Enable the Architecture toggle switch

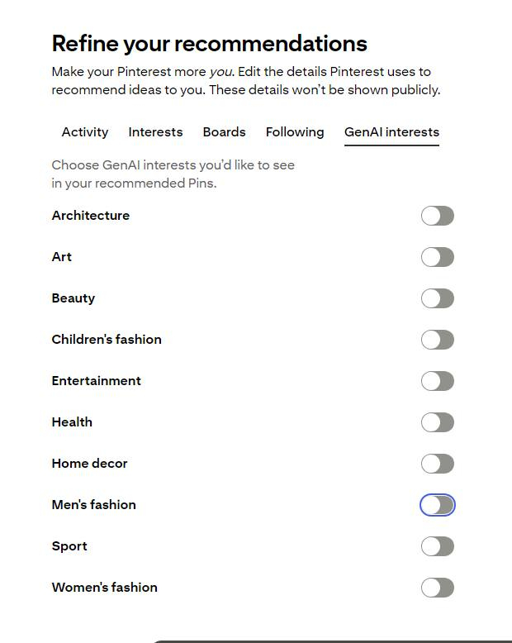pos(438,216)
